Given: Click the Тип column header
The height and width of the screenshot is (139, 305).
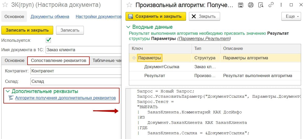Looking at the screenshot, I should point(206,49).
